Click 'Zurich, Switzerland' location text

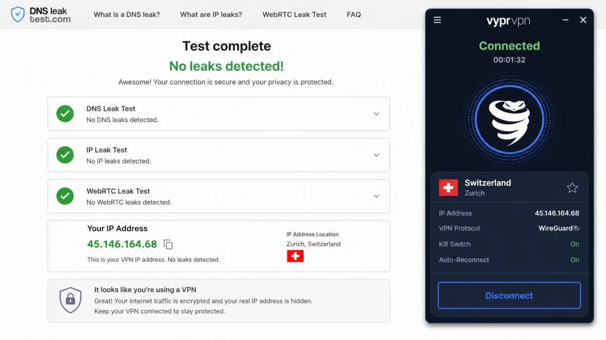[314, 244]
